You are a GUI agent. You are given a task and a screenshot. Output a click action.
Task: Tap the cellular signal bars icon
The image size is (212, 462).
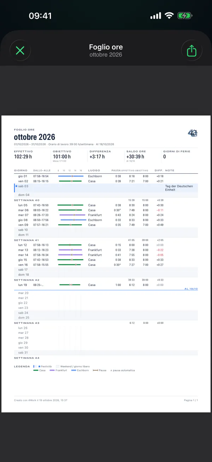pyautogui.click(x=155, y=16)
